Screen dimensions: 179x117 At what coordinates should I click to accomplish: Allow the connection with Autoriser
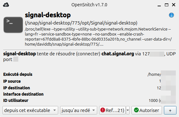[x=147, y=110]
